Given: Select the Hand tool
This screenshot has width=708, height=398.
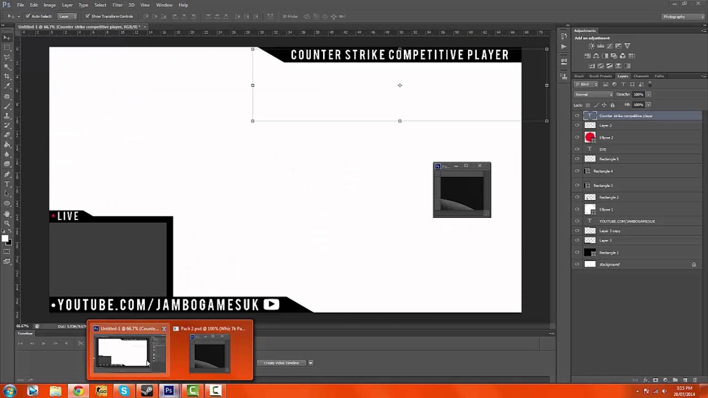Looking at the screenshot, I should (x=7, y=213).
